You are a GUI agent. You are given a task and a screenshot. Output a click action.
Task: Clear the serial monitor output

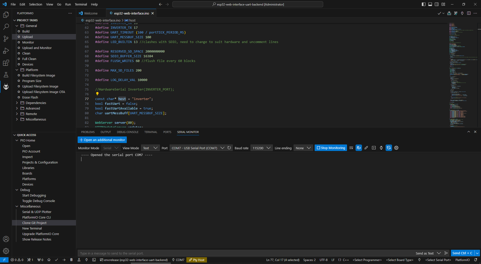[351, 148]
